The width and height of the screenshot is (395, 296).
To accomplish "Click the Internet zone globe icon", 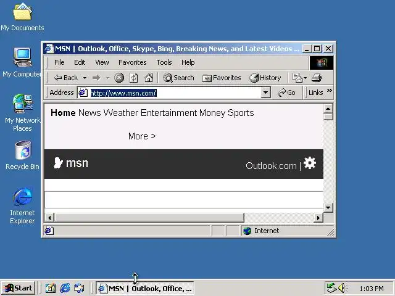I will tap(247, 231).
